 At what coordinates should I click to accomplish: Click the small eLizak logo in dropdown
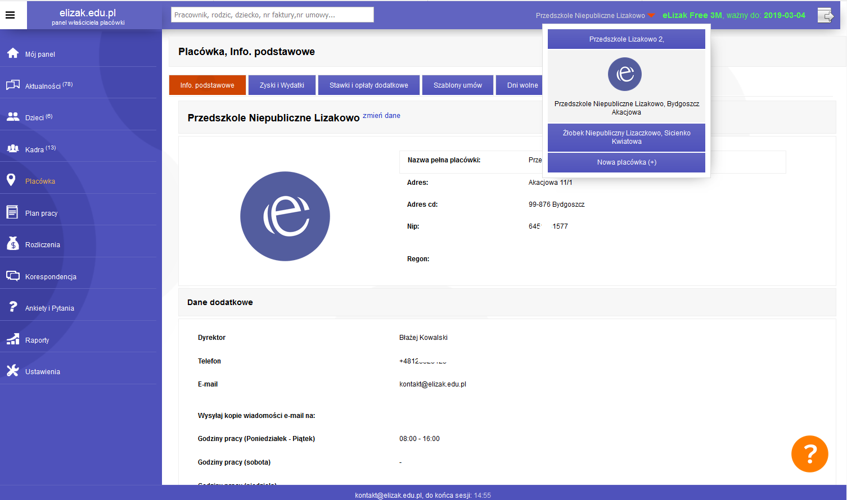click(625, 74)
